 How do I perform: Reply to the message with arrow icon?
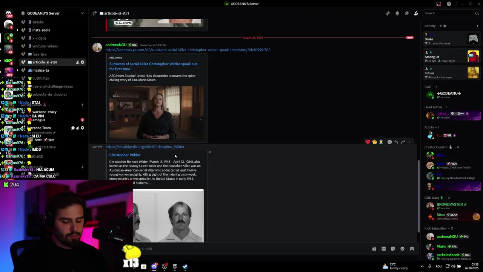pyautogui.click(x=396, y=142)
